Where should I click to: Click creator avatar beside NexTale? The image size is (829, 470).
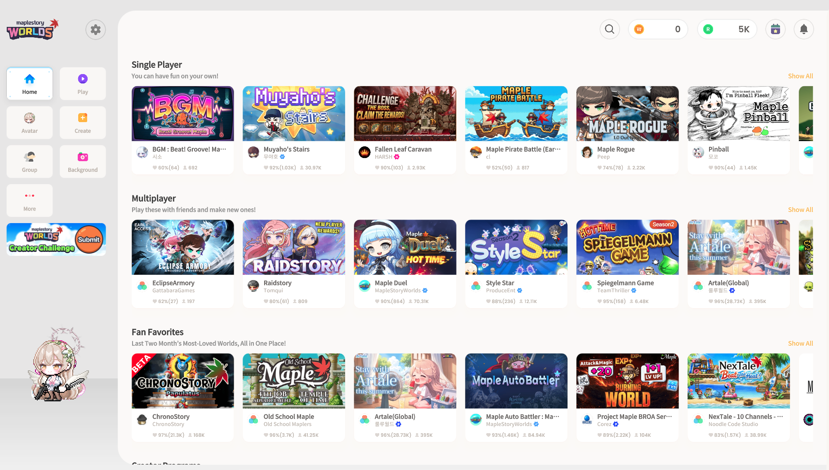point(698,420)
